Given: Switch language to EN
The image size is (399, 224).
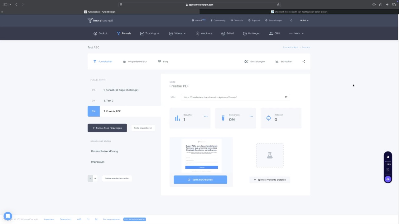Looking at the screenshot, I should 88,219.
